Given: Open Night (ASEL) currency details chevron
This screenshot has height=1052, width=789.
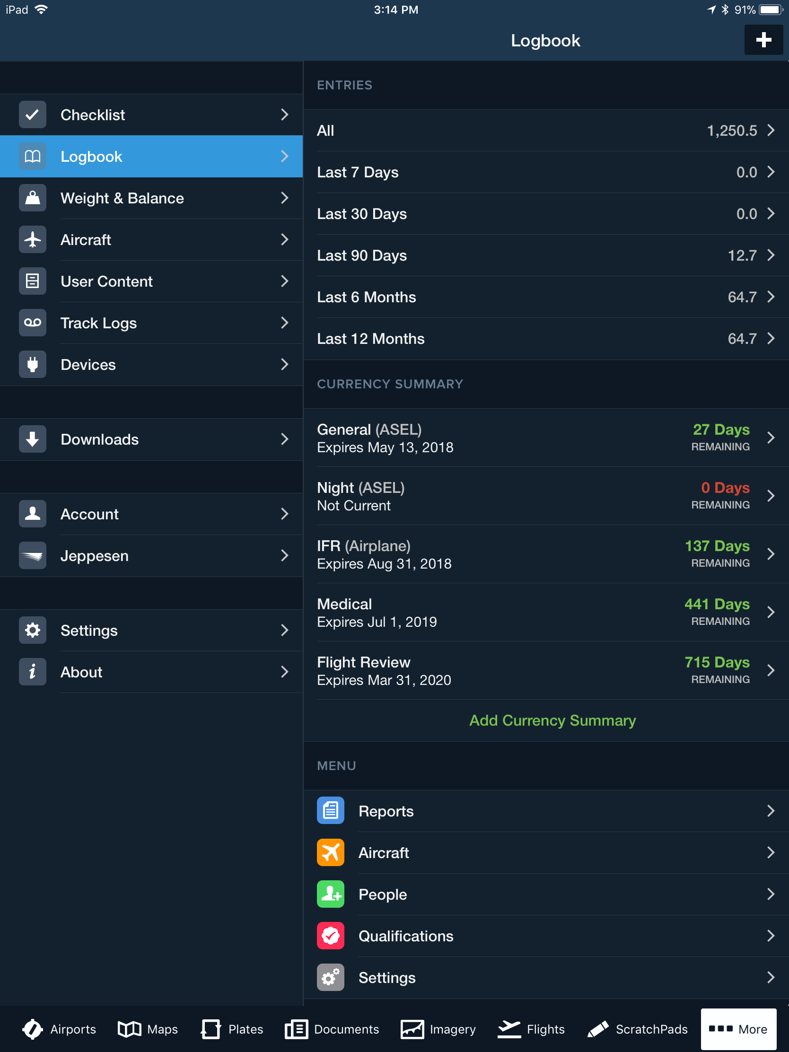Looking at the screenshot, I should pyautogui.click(x=771, y=496).
